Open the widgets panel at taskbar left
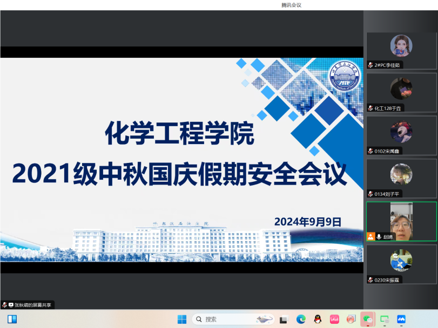Viewport: 438px width, 328px height. click(12, 319)
